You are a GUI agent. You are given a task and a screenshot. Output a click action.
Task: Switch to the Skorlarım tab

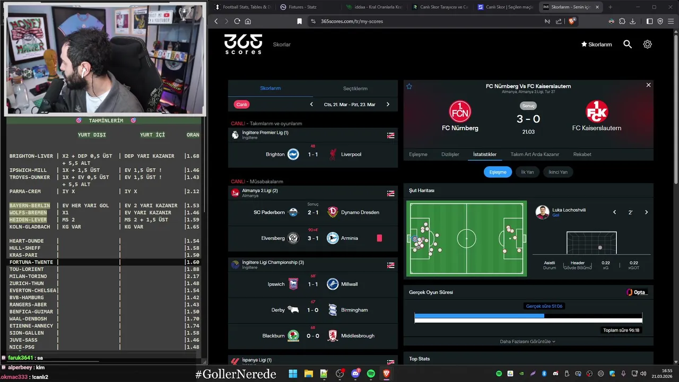[x=270, y=88]
